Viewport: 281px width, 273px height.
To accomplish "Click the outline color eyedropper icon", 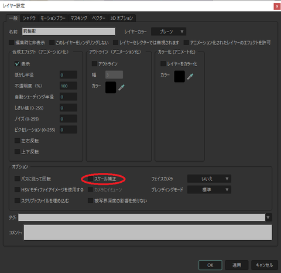I will point(121,87).
